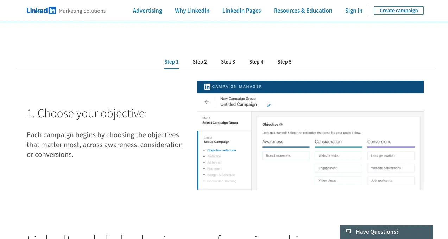The image size is (448, 239).
Task: Open the Why LinkedIn menu
Action: pyautogui.click(x=192, y=11)
